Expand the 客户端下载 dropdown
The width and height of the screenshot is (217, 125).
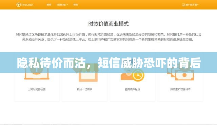pos(190,5)
